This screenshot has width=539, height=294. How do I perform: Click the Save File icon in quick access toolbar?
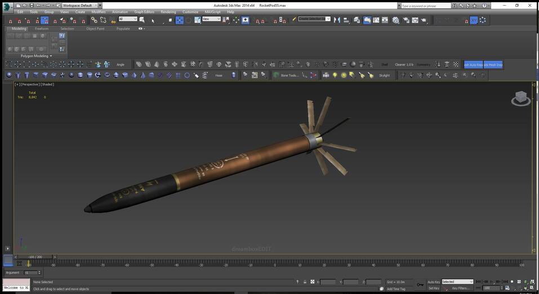pos(32,6)
